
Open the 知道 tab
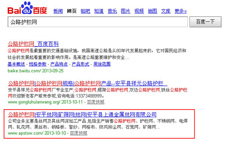click(x=99, y=11)
